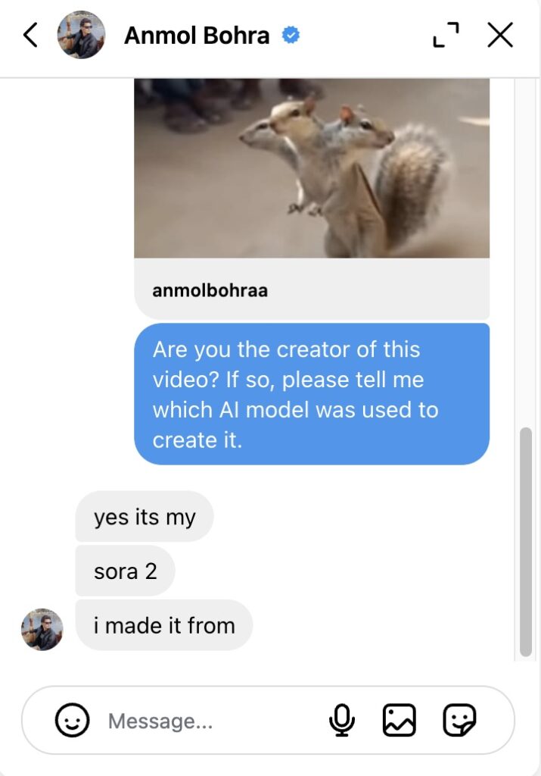The width and height of the screenshot is (541, 776).
Task: Click the "yes its my" message bubble
Action: pos(145,517)
